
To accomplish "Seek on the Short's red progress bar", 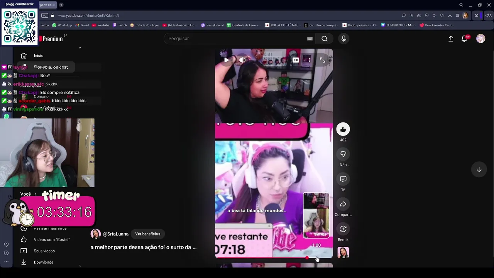I will click(x=274, y=258).
